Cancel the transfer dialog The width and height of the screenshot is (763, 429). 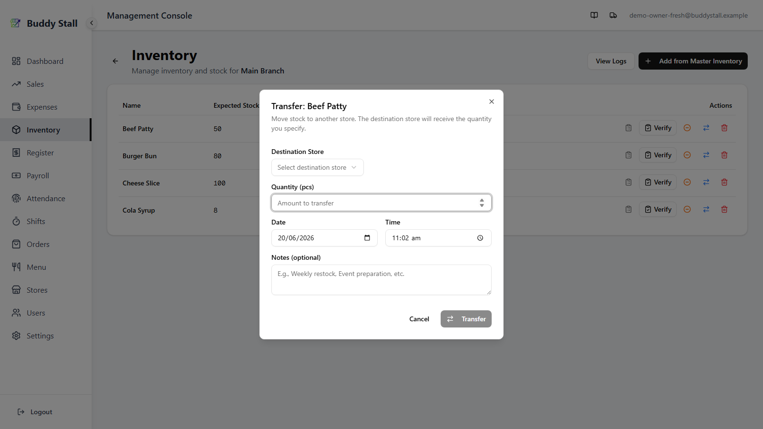(x=419, y=319)
